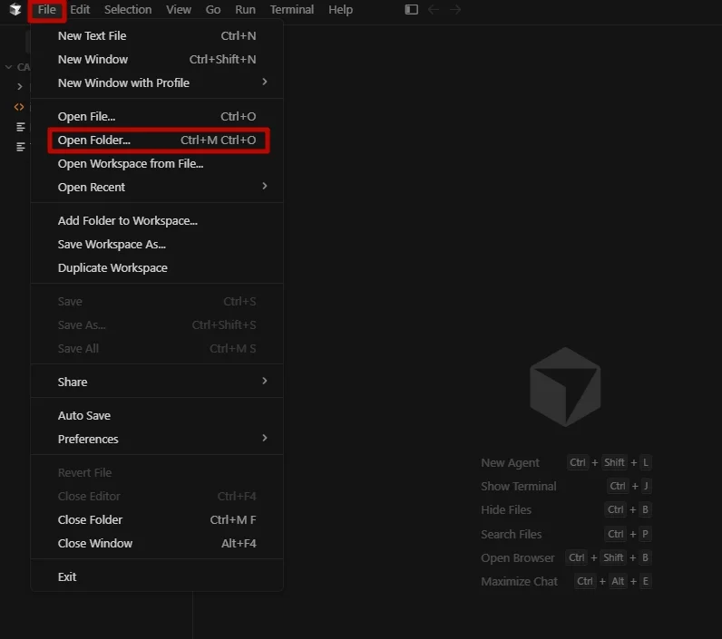722x639 pixels.
Task: Expand the Open Recent submenu
Action: 157,188
